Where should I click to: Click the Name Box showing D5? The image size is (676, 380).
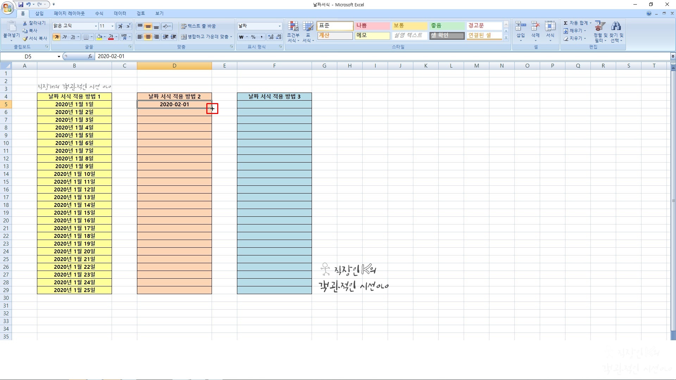click(28, 56)
